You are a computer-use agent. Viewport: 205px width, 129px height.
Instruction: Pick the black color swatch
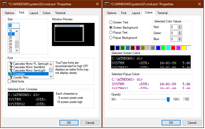pos(113,48)
